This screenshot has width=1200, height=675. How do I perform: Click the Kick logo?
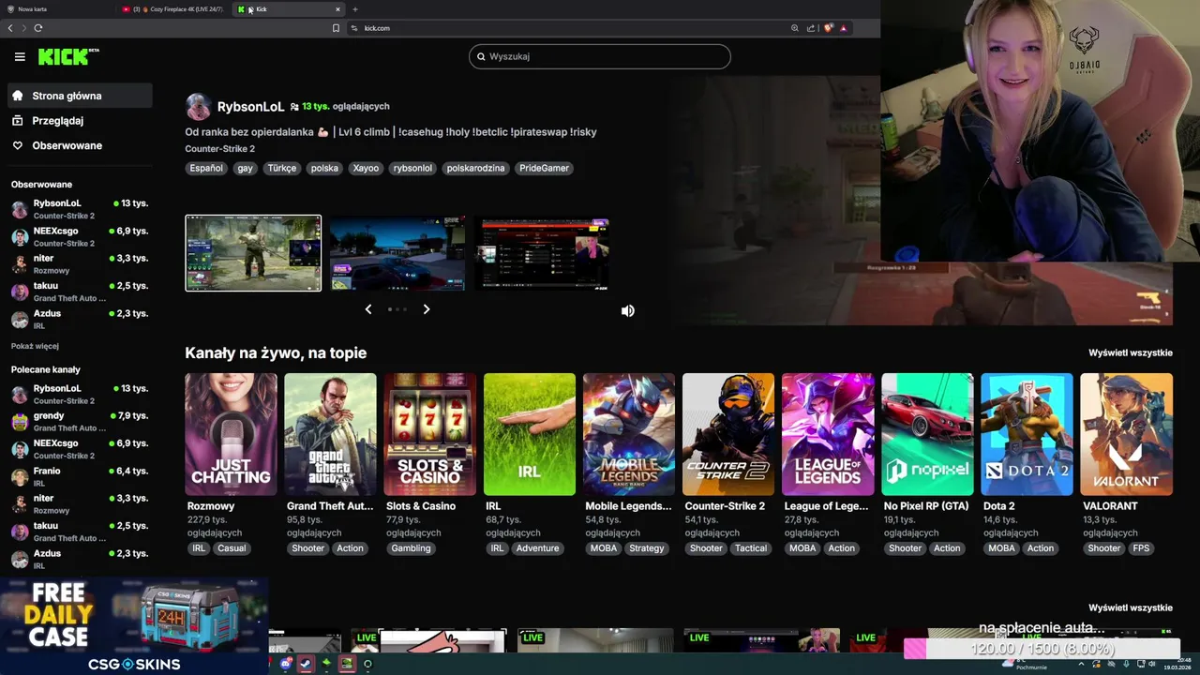tap(67, 56)
